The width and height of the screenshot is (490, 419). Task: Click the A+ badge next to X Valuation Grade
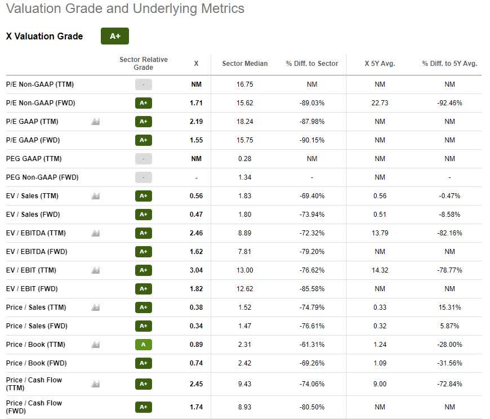[x=115, y=36]
